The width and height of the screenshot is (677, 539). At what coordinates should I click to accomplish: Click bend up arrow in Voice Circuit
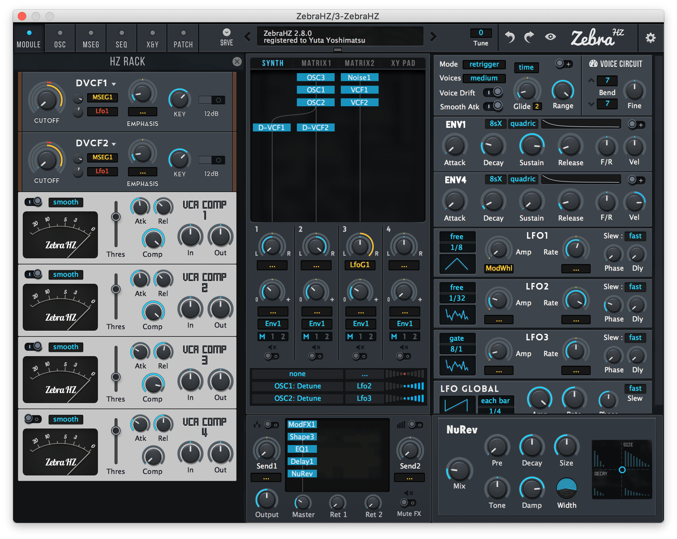[591, 80]
